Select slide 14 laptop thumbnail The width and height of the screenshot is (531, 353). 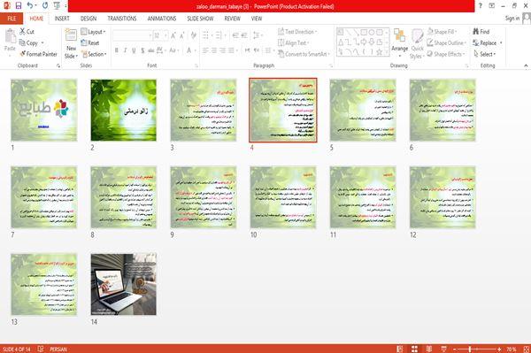point(124,284)
